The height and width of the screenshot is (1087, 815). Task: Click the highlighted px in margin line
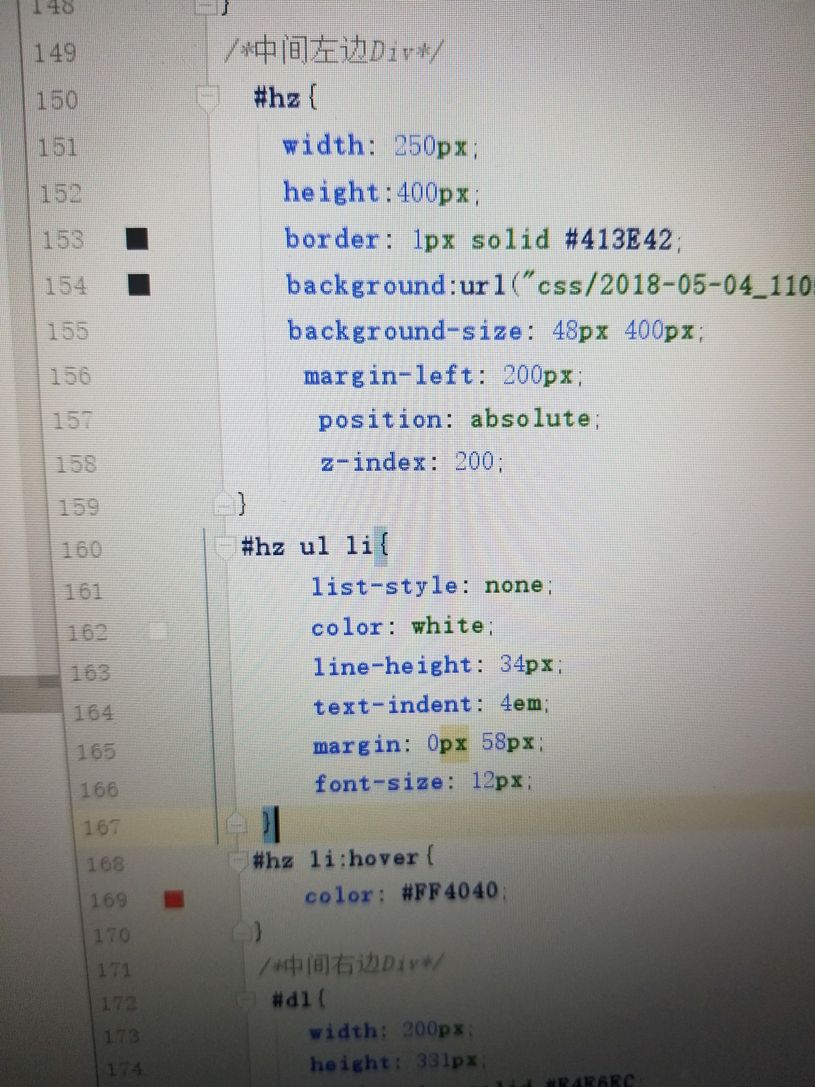click(x=454, y=744)
